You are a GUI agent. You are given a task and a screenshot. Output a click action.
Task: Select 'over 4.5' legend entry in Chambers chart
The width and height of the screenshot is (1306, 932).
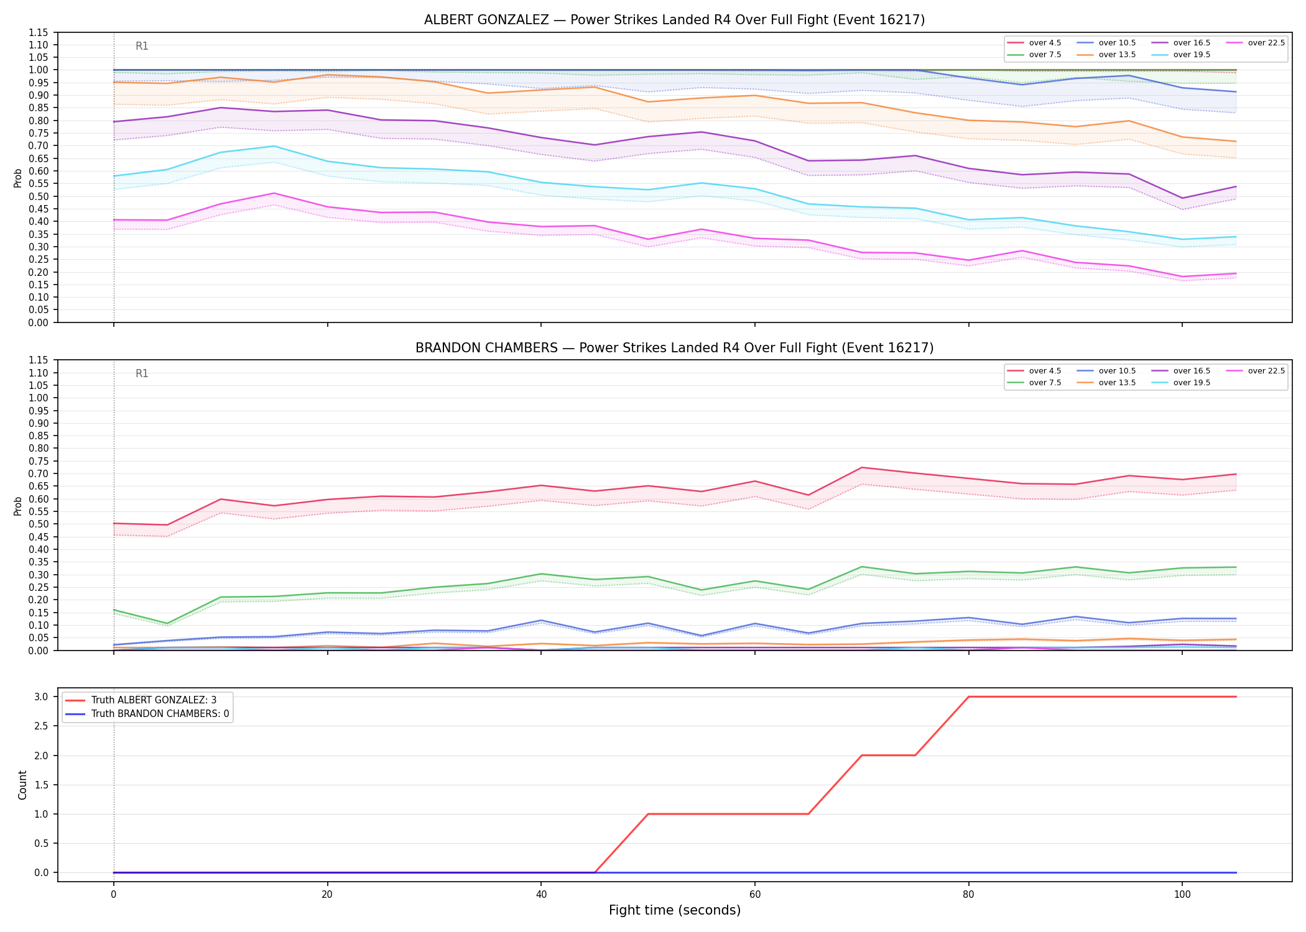pyautogui.click(x=1034, y=371)
